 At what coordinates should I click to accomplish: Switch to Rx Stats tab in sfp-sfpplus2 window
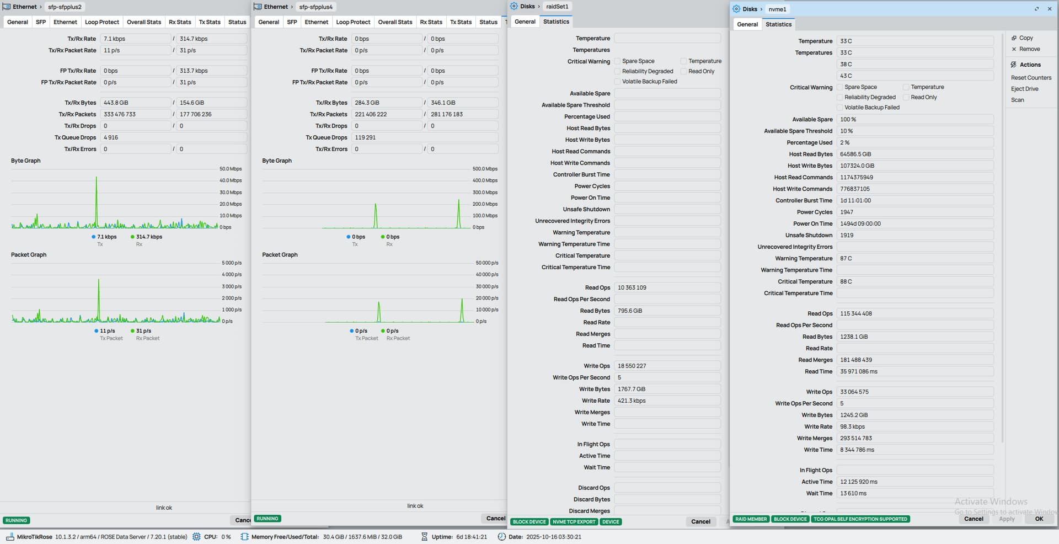[180, 22]
